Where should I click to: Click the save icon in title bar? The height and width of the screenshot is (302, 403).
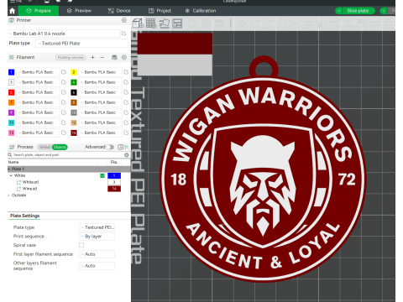click(47, 2)
